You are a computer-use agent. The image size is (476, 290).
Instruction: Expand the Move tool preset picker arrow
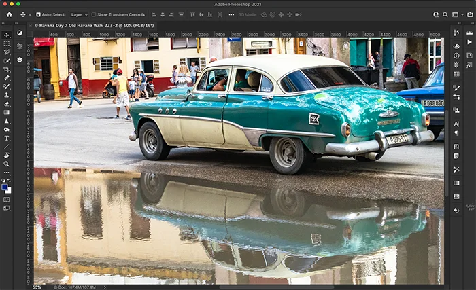coord(29,14)
